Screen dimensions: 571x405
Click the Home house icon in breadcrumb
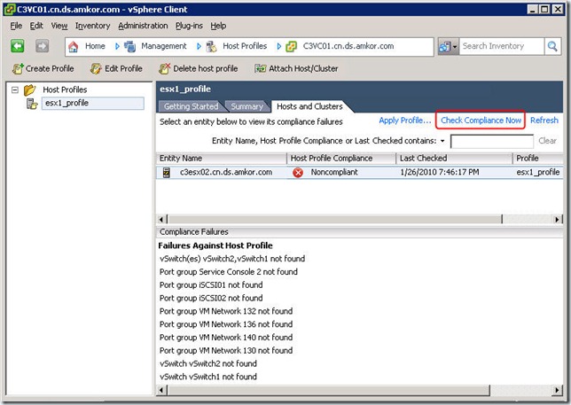tap(74, 47)
